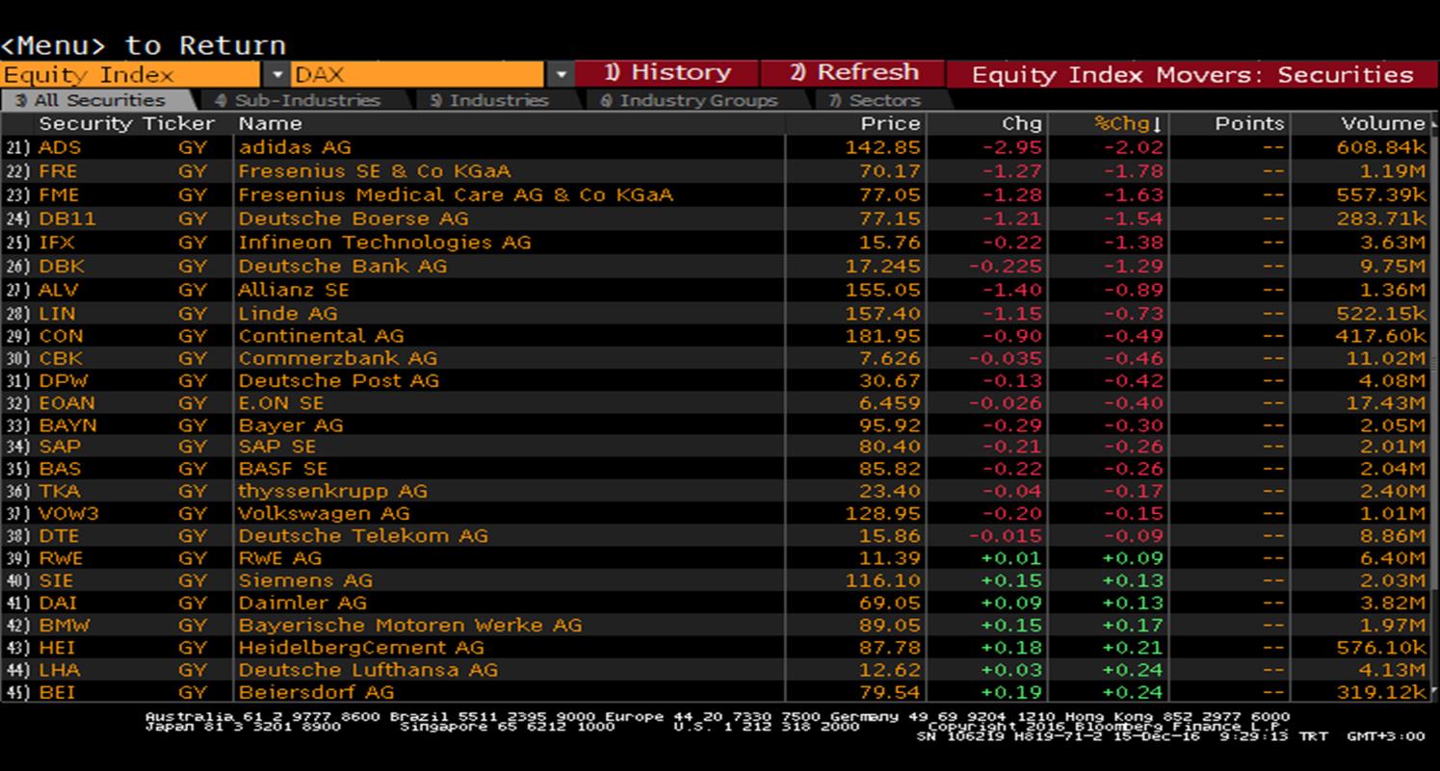Click 'BASF SE' name
Screen dimensions: 1440x771
pyautogui.click(x=282, y=469)
